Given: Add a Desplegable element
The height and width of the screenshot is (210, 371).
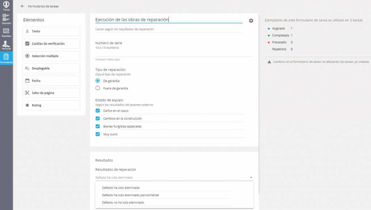Looking at the screenshot, I should click(51, 68).
